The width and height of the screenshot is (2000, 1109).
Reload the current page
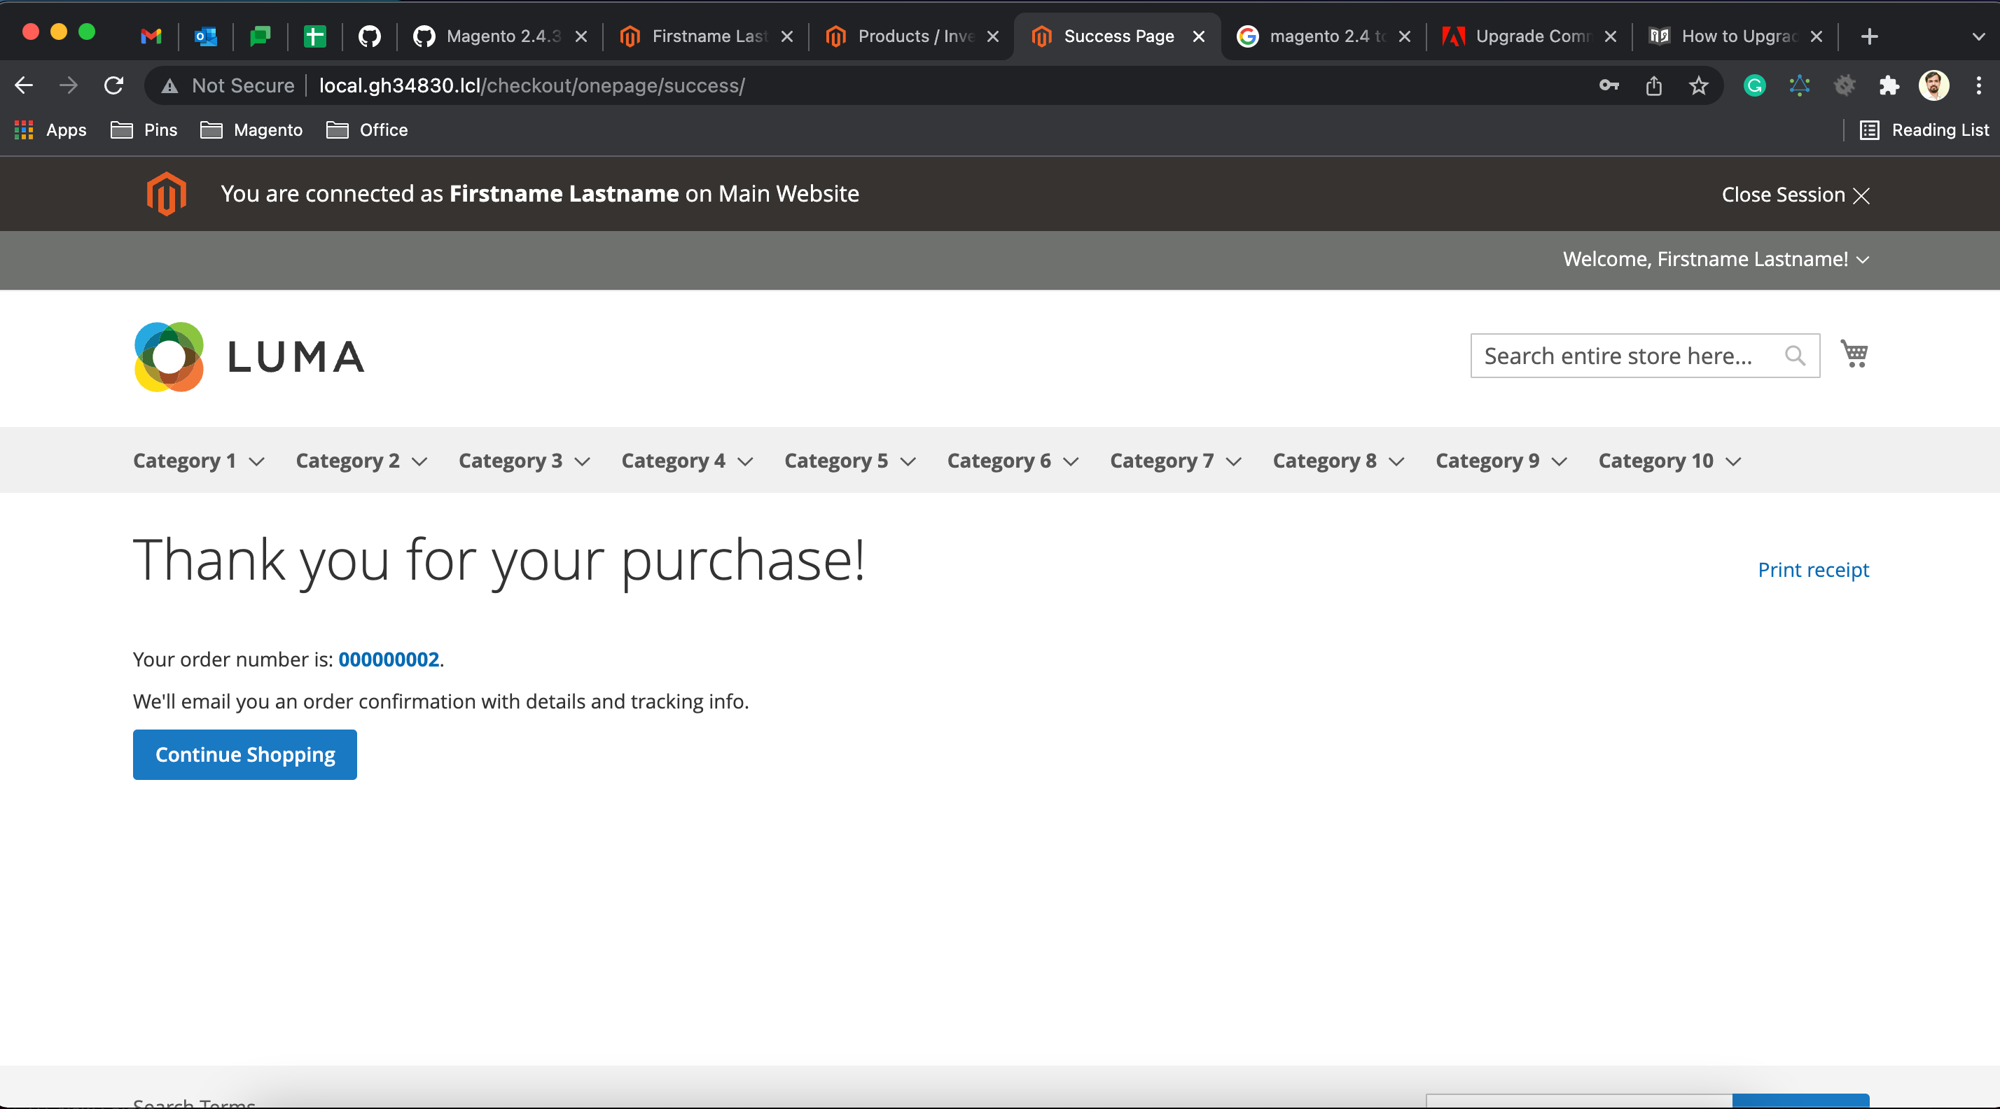[113, 85]
